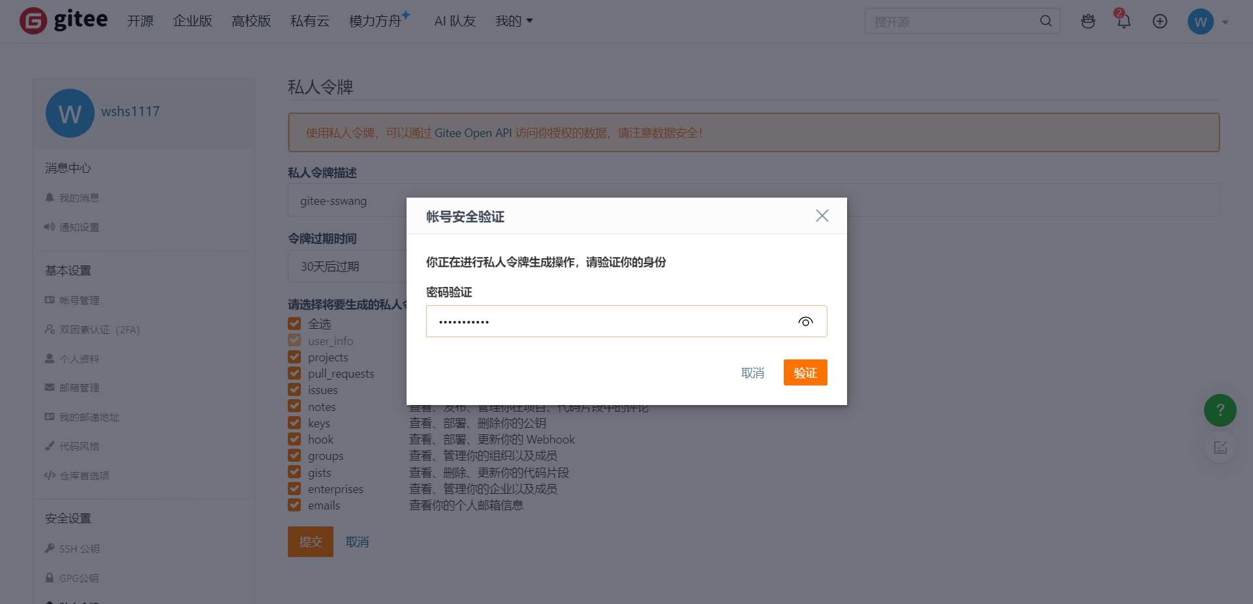The image size is (1253, 604).
Task: Toggle the 全选 checkbox
Action: tap(294, 324)
